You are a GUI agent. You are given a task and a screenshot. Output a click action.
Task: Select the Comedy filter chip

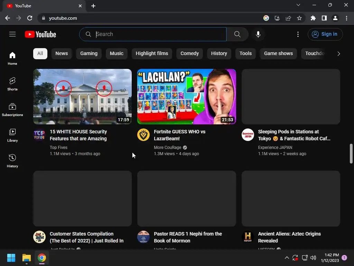click(189, 53)
